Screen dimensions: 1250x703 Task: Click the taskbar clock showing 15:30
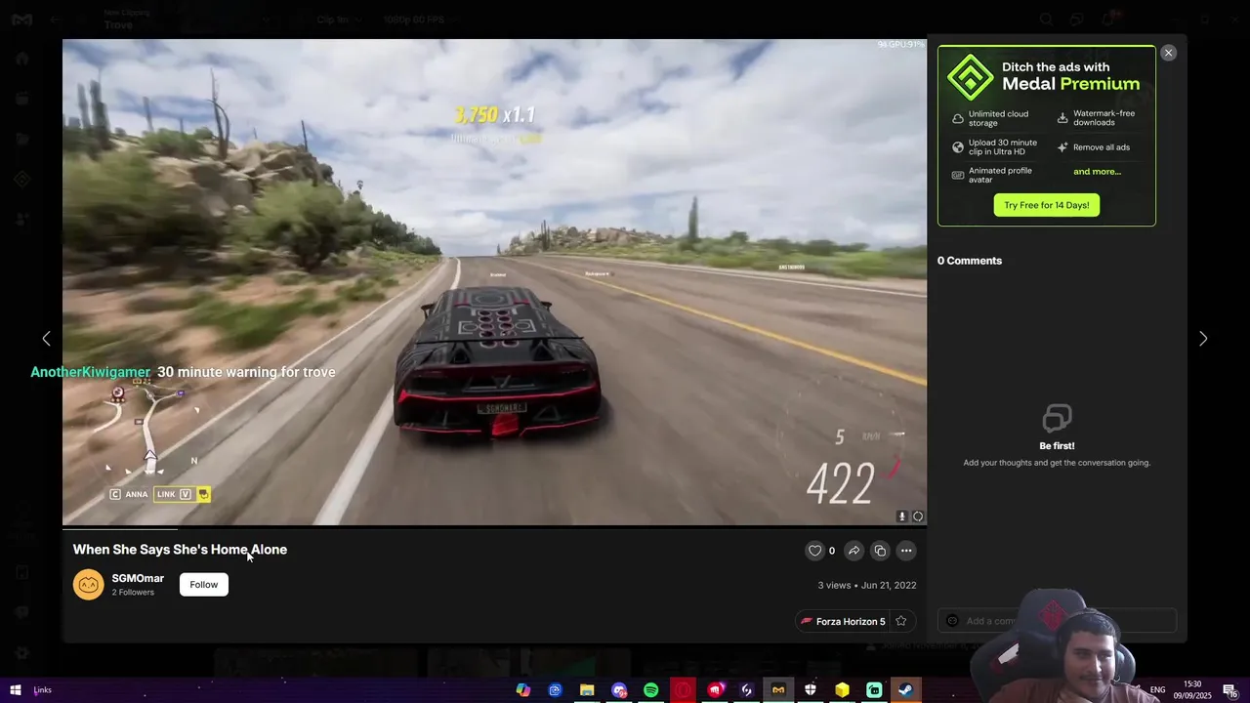click(x=1193, y=690)
